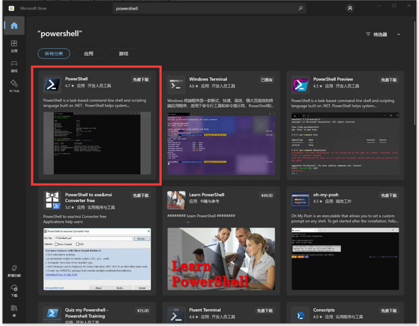Click 免费下载 on the Converter free card
The width and height of the screenshot is (419, 326).
141,196
